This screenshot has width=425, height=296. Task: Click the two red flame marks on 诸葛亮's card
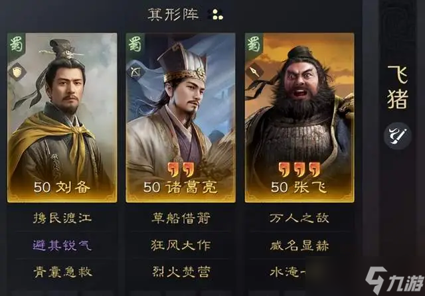tap(180, 169)
